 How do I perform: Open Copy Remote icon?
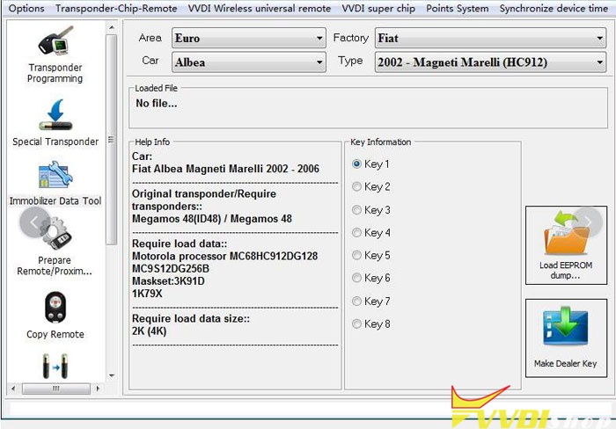click(55, 307)
